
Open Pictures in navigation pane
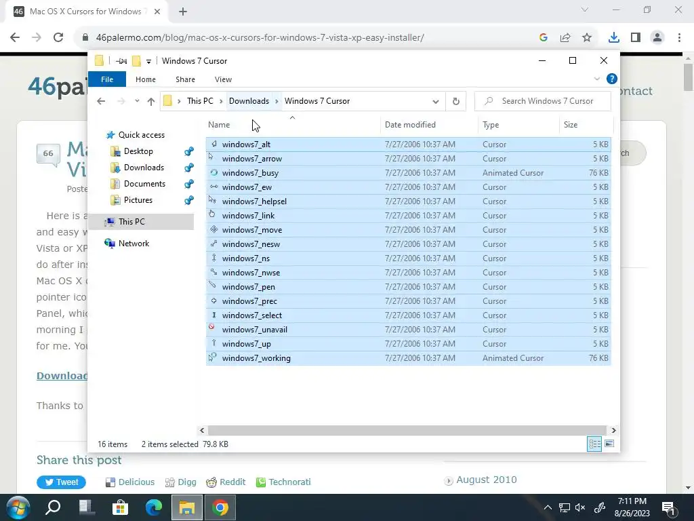(x=138, y=200)
